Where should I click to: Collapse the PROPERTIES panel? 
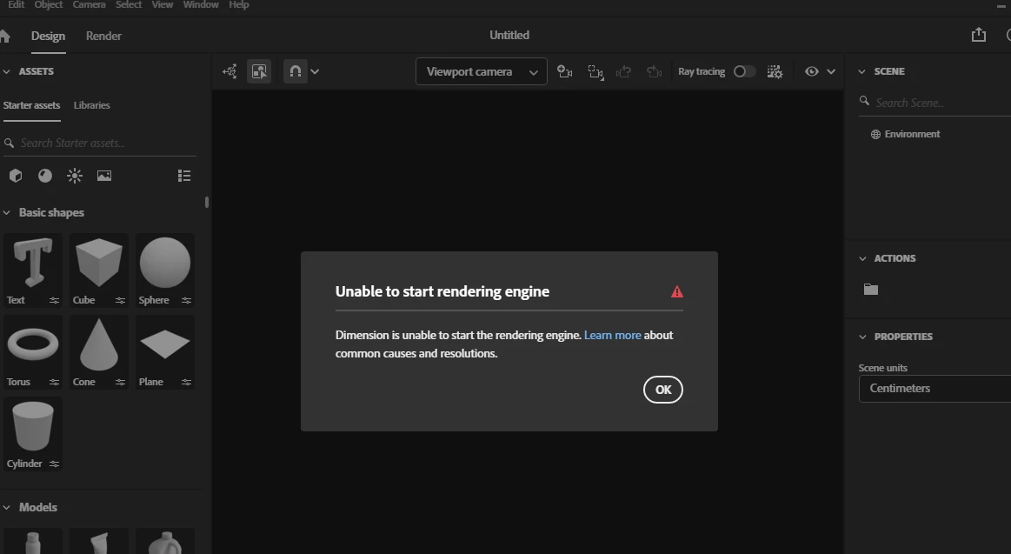pyautogui.click(x=862, y=337)
